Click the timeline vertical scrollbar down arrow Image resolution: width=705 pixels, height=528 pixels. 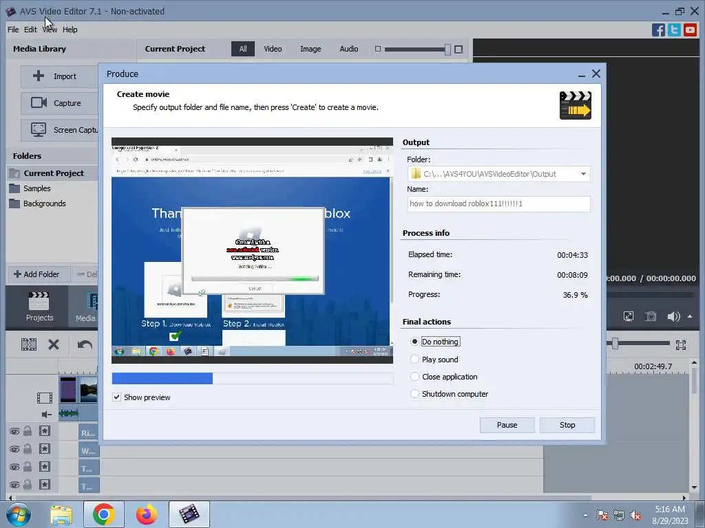click(x=694, y=487)
